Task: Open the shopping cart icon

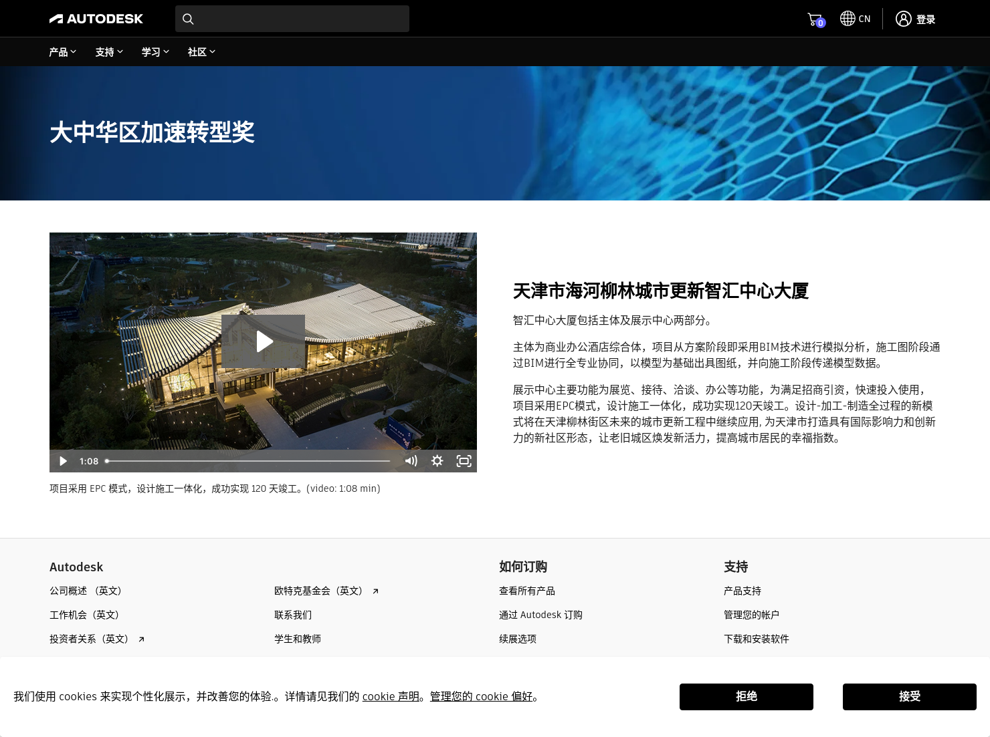Action: click(x=814, y=18)
